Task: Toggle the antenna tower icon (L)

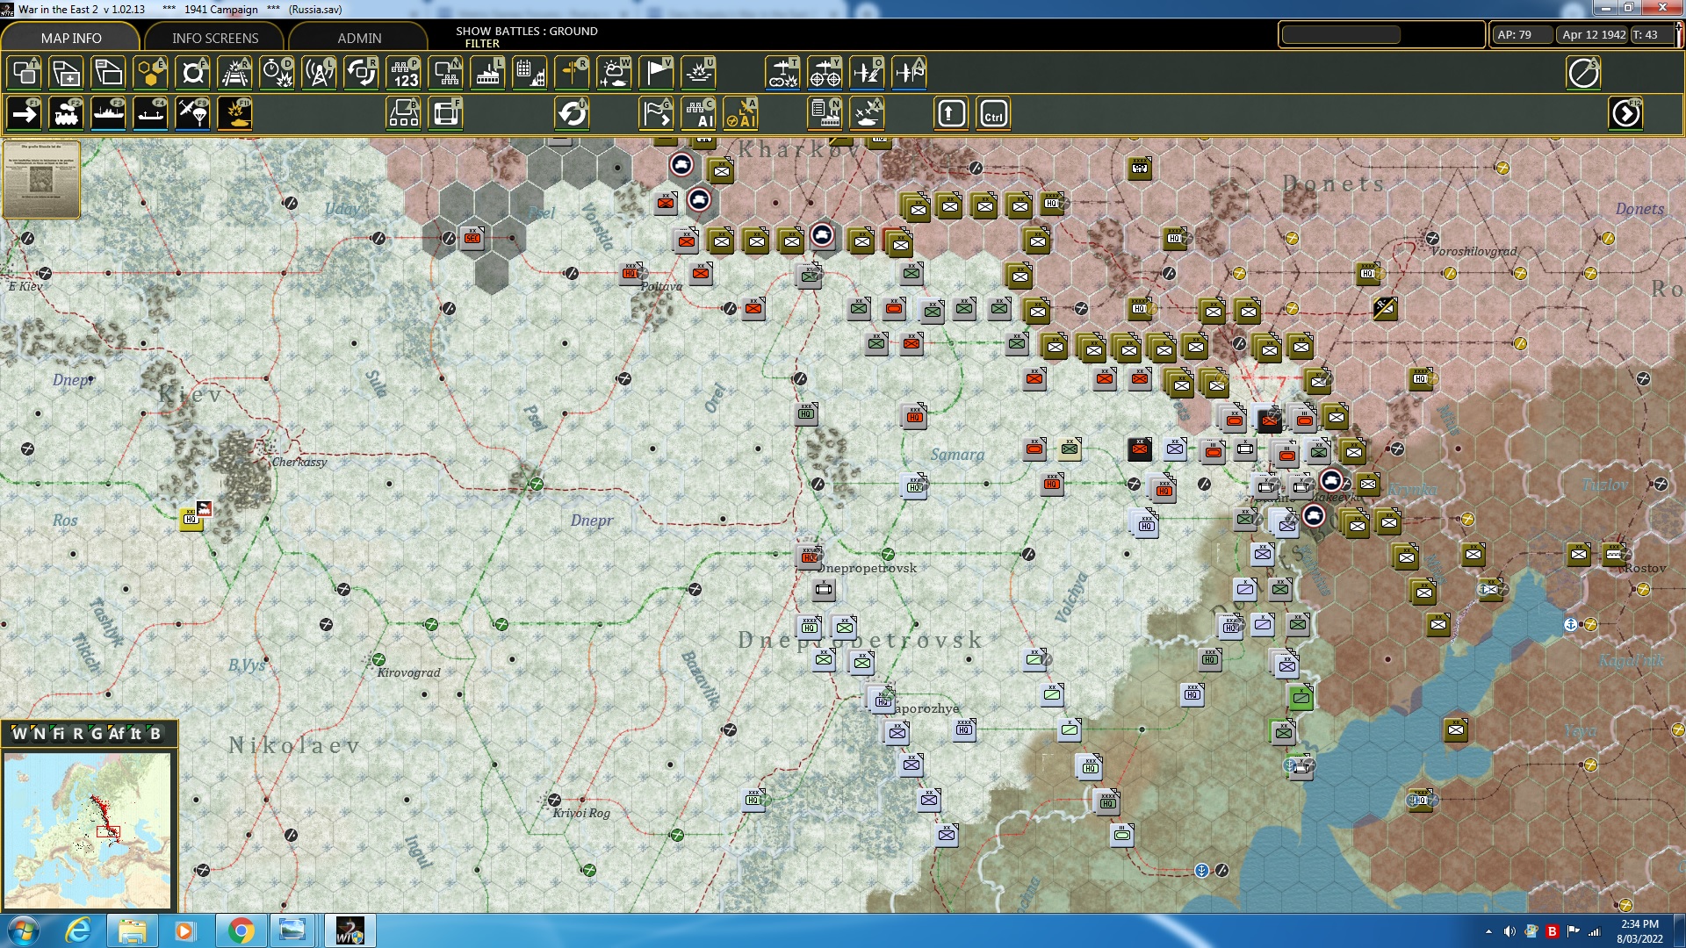Action: (x=319, y=73)
